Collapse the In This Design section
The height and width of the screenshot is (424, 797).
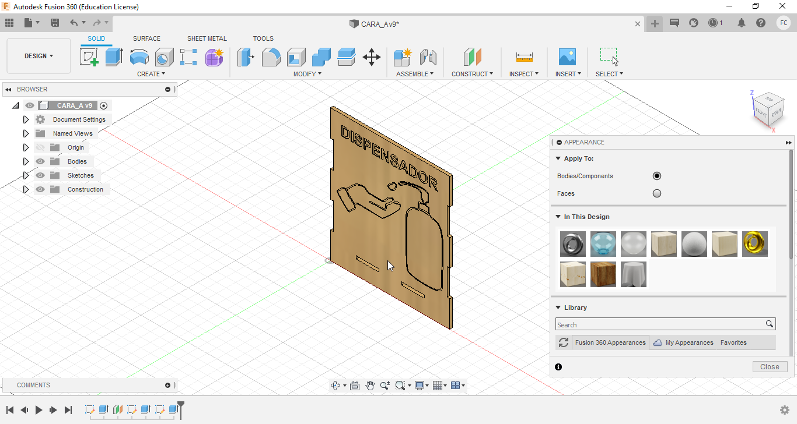(x=558, y=217)
